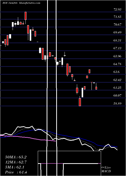Click the 69.49 price axis label

pyautogui.click(x=118, y=32)
